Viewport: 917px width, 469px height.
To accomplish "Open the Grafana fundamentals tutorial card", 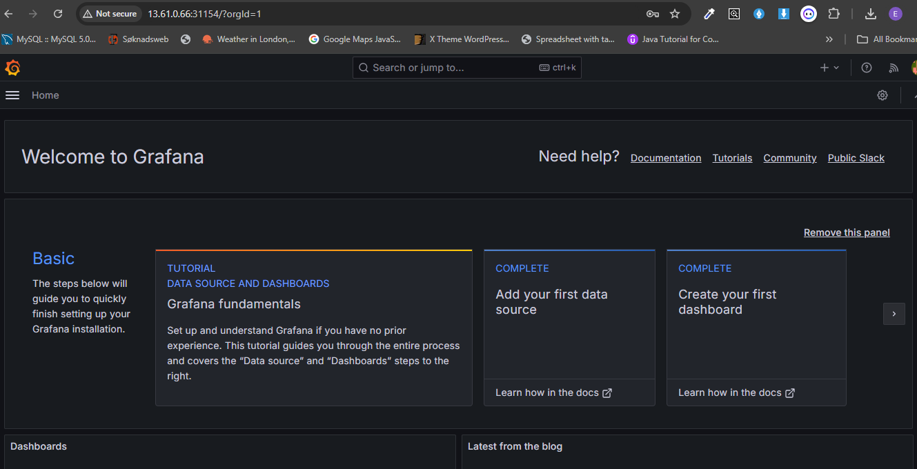I will click(314, 328).
